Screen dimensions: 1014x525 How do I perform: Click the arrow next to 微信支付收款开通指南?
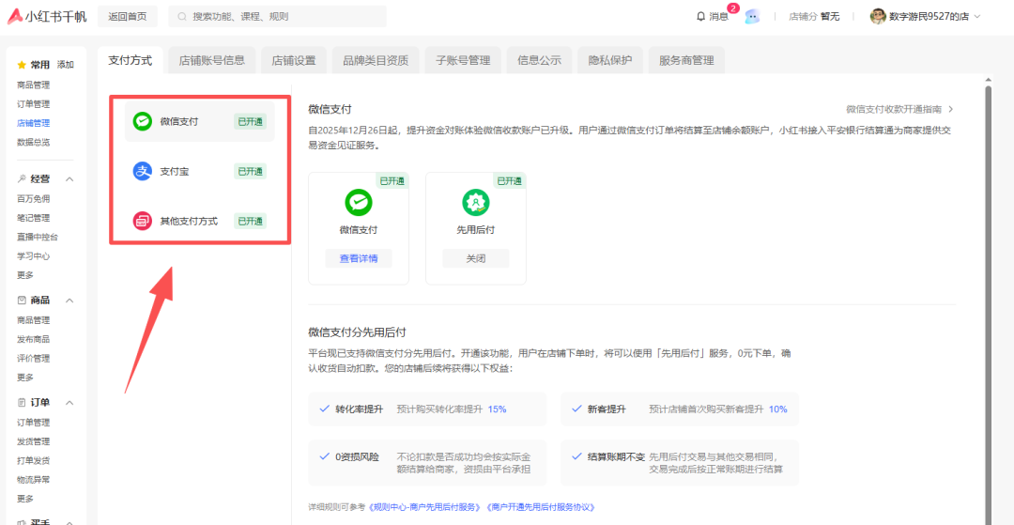(950, 109)
